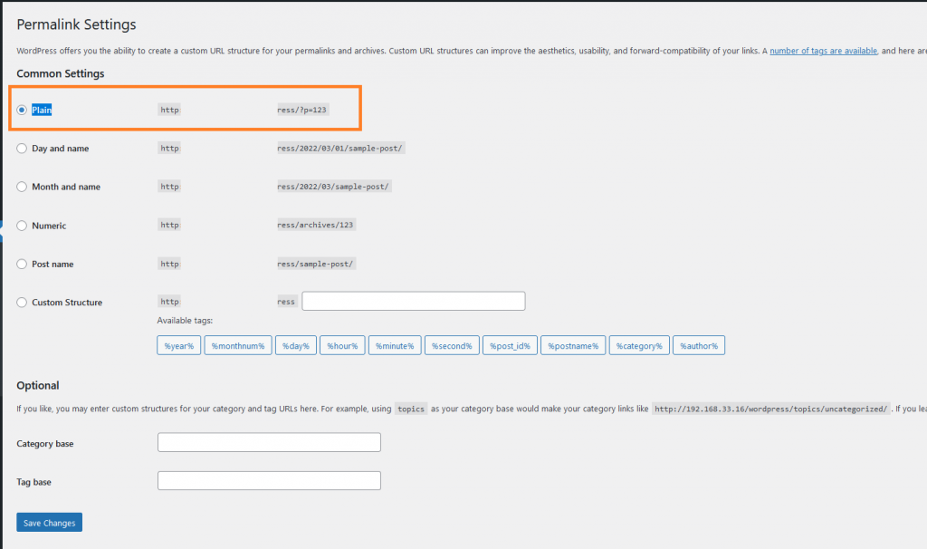Select the Numeric permalink option
This screenshot has width=927, height=549.
(22, 226)
